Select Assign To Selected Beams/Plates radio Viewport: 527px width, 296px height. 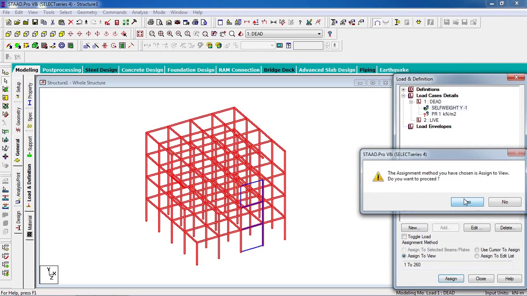(404, 250)
